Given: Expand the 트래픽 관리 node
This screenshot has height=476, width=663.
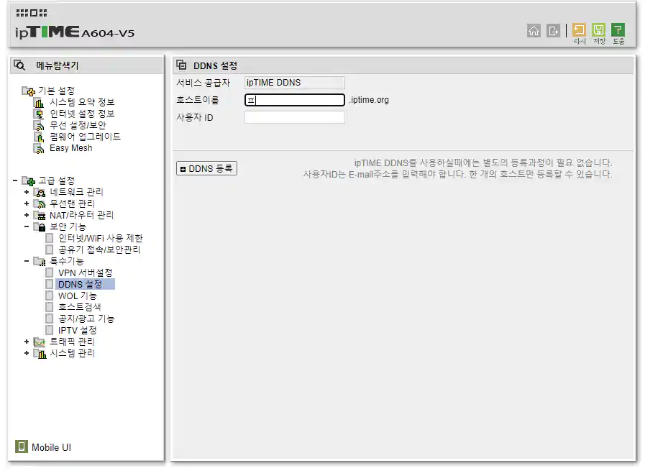Looking at the screenshot, I should [x=27, y=342].
